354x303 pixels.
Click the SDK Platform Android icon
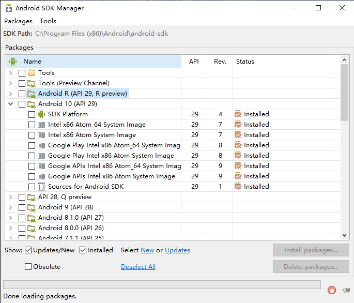[41, 114]
